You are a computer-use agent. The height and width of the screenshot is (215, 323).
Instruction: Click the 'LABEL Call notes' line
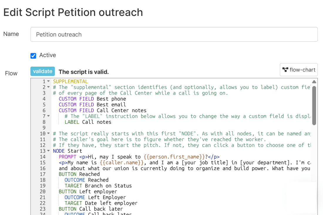click(x=88, y=122)
